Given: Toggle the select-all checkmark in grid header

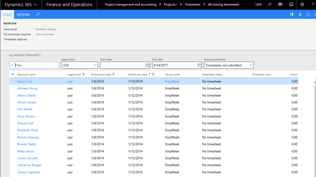Looking at the screenshot, I should point(13,74).
